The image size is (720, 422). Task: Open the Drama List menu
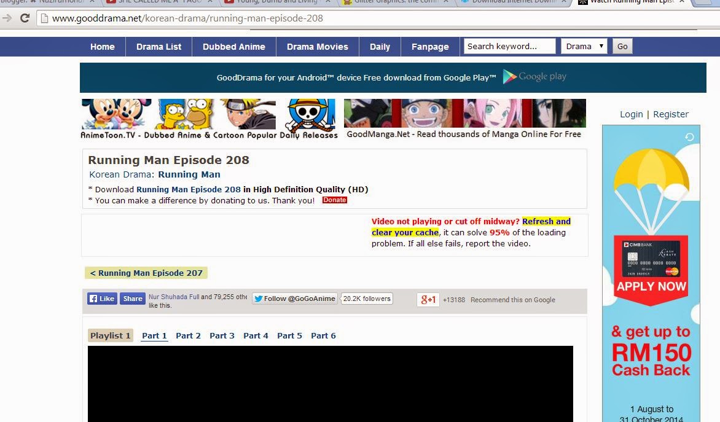159,47
